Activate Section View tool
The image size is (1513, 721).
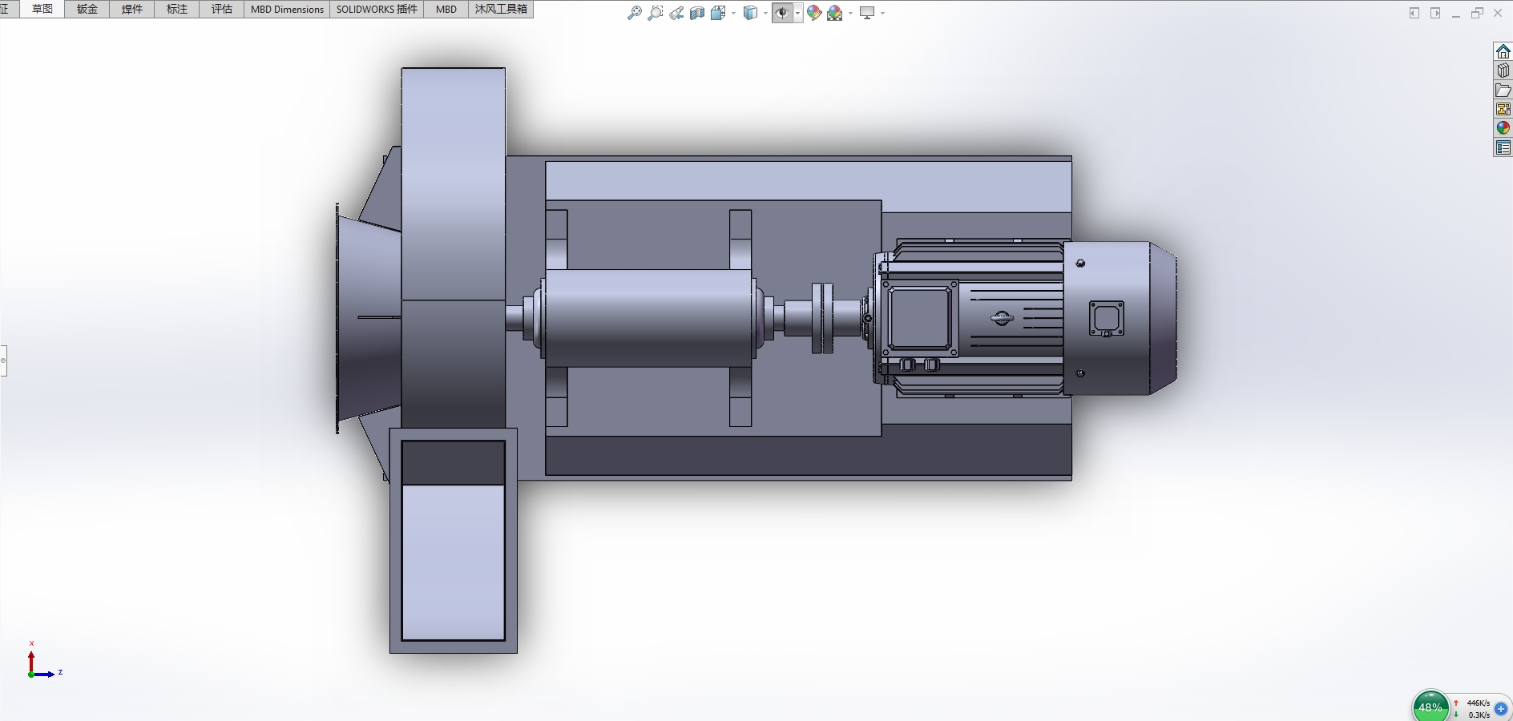pos(697,13)
